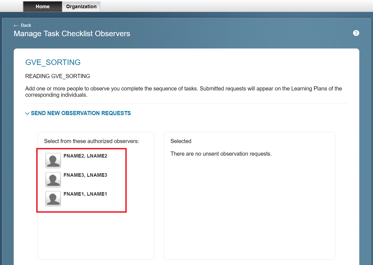This screenshot has width=373, height=265.
Task: Click the no unsent observation requests message
Action: [x=221, y=154]
